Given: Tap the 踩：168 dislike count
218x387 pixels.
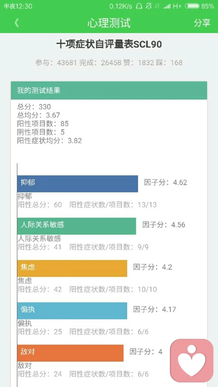Looking at the screenshot, I should coord(169,63).
